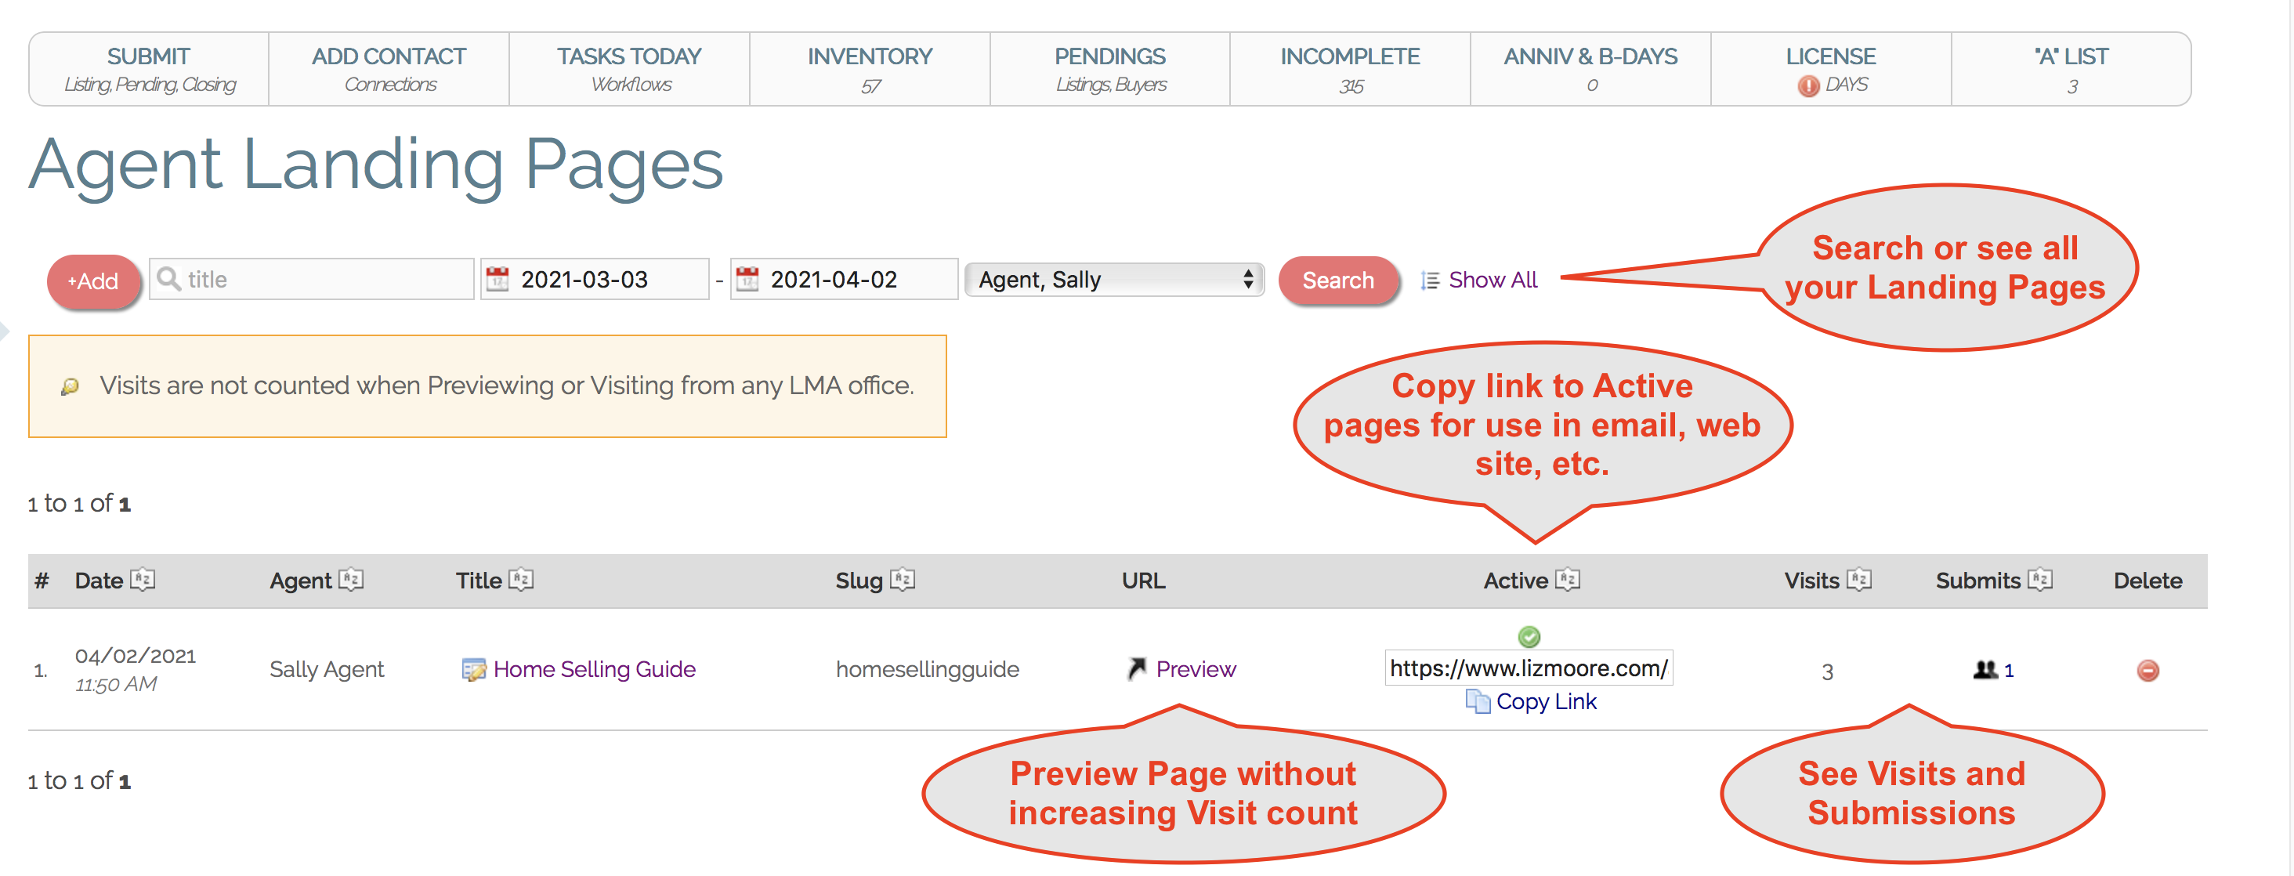Open the PENDINGS Listings, Buyers tab
This screenshot has width=2294, height=876.
click(x=1109, y=70)
